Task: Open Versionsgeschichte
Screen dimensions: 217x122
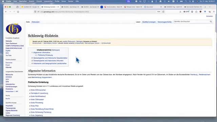Action: click(164, 22)
